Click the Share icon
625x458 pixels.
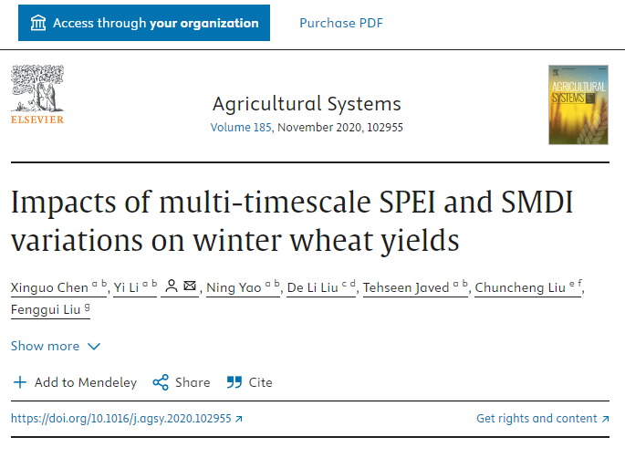point(161,382)
